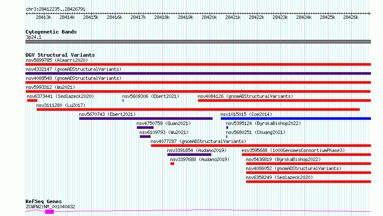The image size is (383, 216).
Task: Click the RefSeq Genes track title
Action: tap(43, 202)
